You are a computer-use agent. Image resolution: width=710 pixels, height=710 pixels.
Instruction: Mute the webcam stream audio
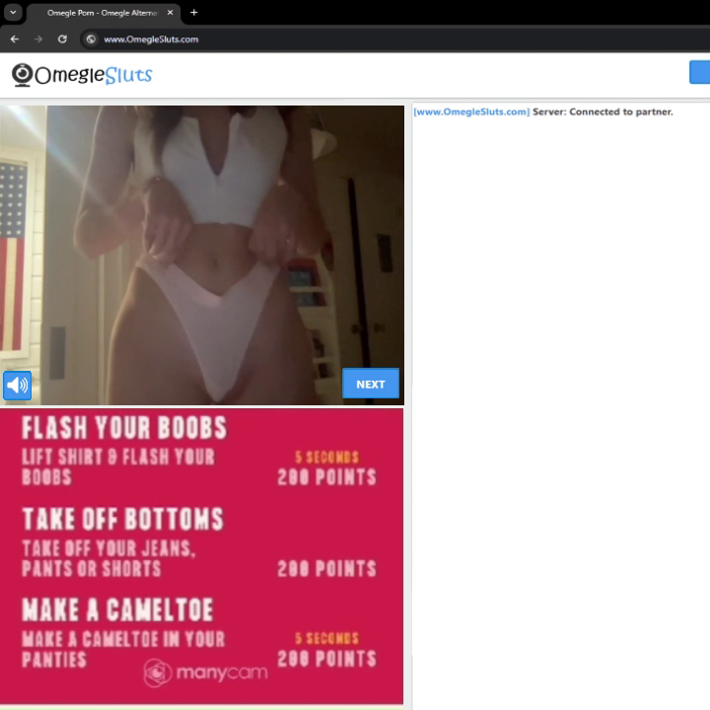[17, 385]
